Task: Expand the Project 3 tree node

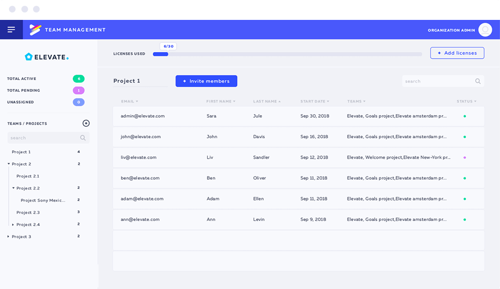Action: tap(8, 237)
